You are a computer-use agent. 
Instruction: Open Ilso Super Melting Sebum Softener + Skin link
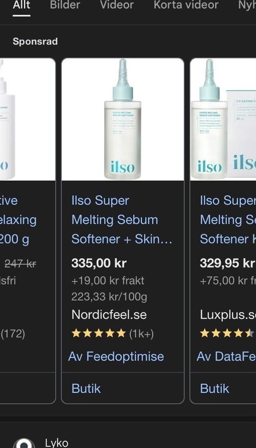(122, 220)
